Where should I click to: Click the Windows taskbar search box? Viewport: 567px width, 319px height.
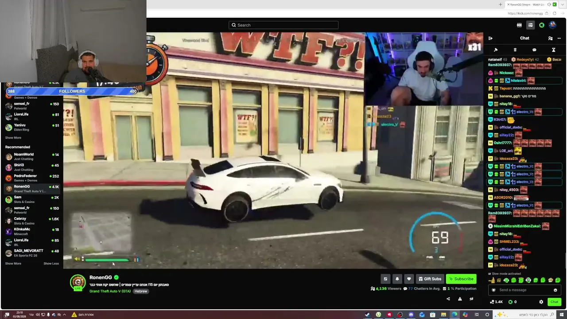pyautogui.click(x=524, y=315)
